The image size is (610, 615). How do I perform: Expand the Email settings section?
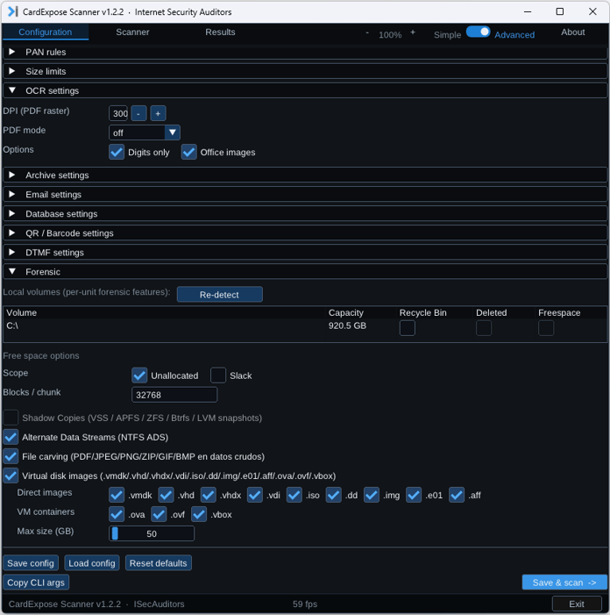[x=305, y=195]
